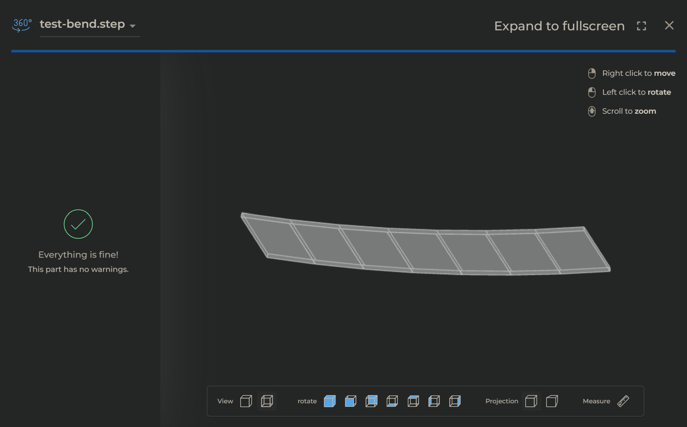Click "This part has no warnings." text
The width and height of the screenshot is (687, 427).
click(x=78, y=269)
